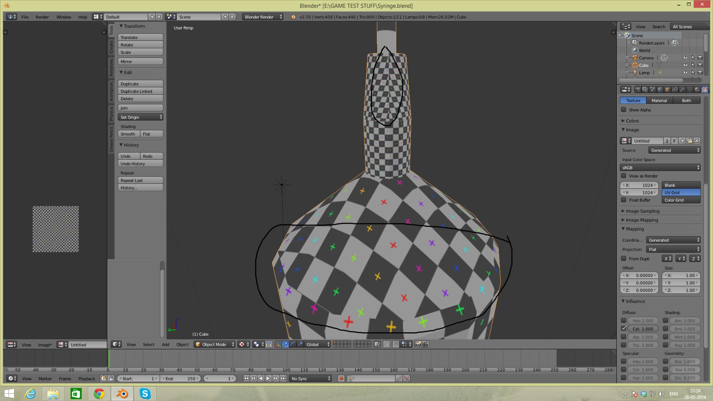The height and width of the screenshot is (401, 713).
Task: Click the OpenGL render animation clapper icon
Action: click(425, 345)
